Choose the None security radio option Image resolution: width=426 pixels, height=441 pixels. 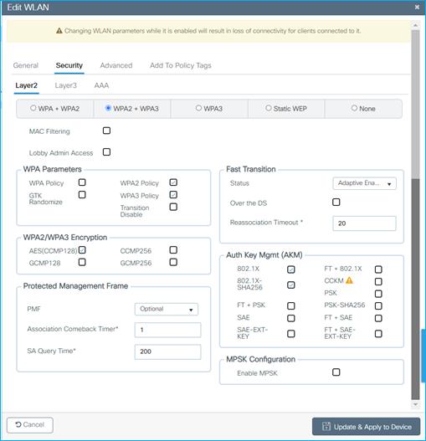click(354, 108)
